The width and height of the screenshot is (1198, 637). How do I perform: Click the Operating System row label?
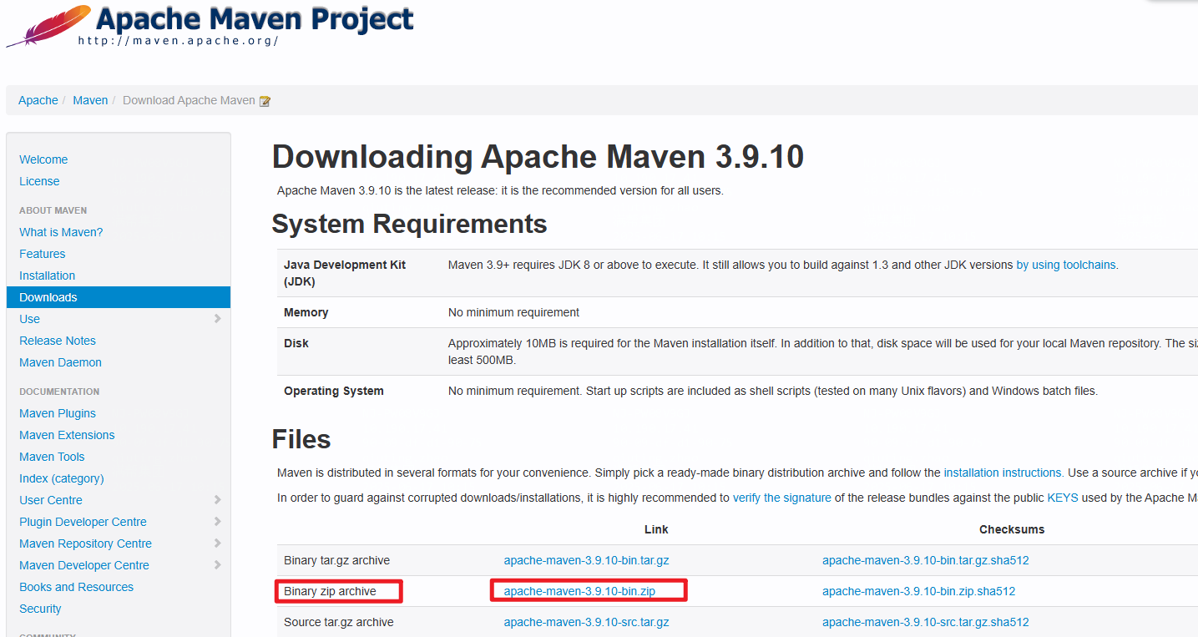pos(334,391)
